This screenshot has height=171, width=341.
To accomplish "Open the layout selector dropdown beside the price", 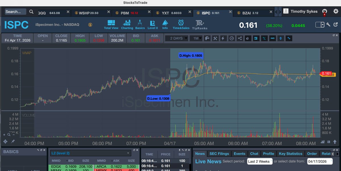I will click(320, 25).
